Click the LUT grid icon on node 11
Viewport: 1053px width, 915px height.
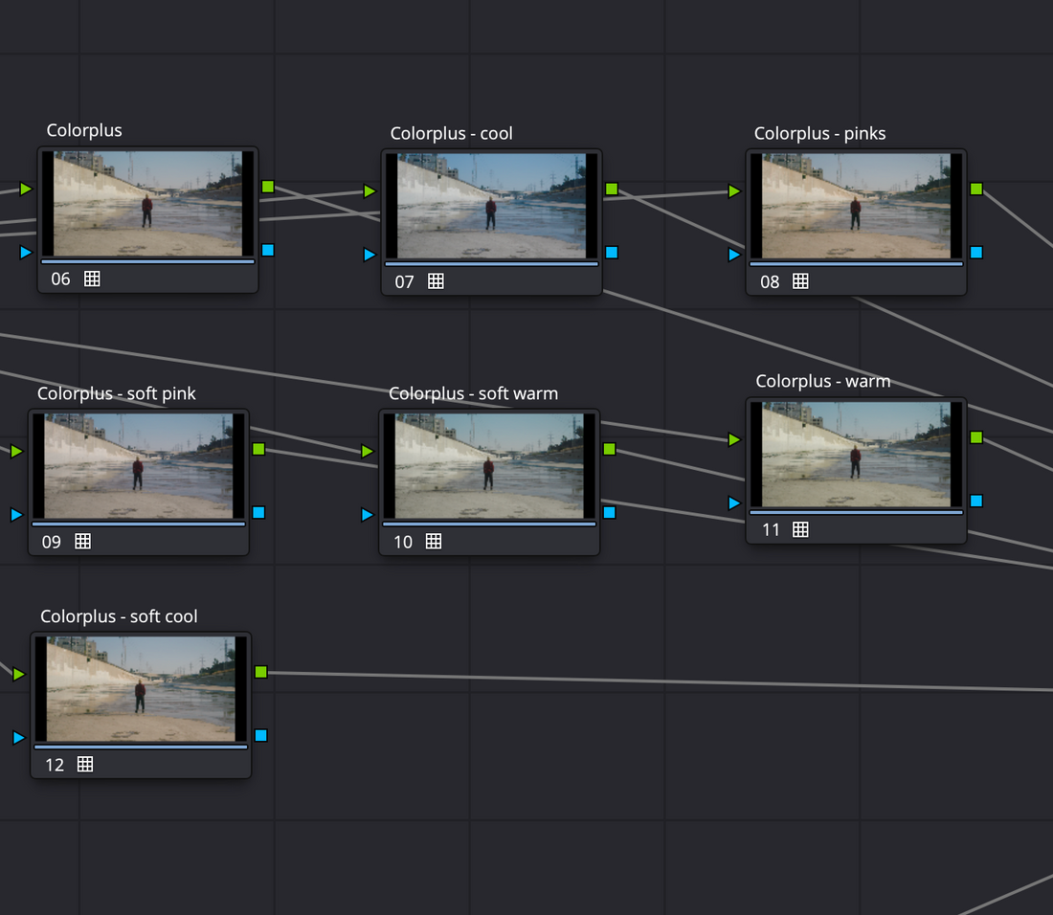(800, 529)
